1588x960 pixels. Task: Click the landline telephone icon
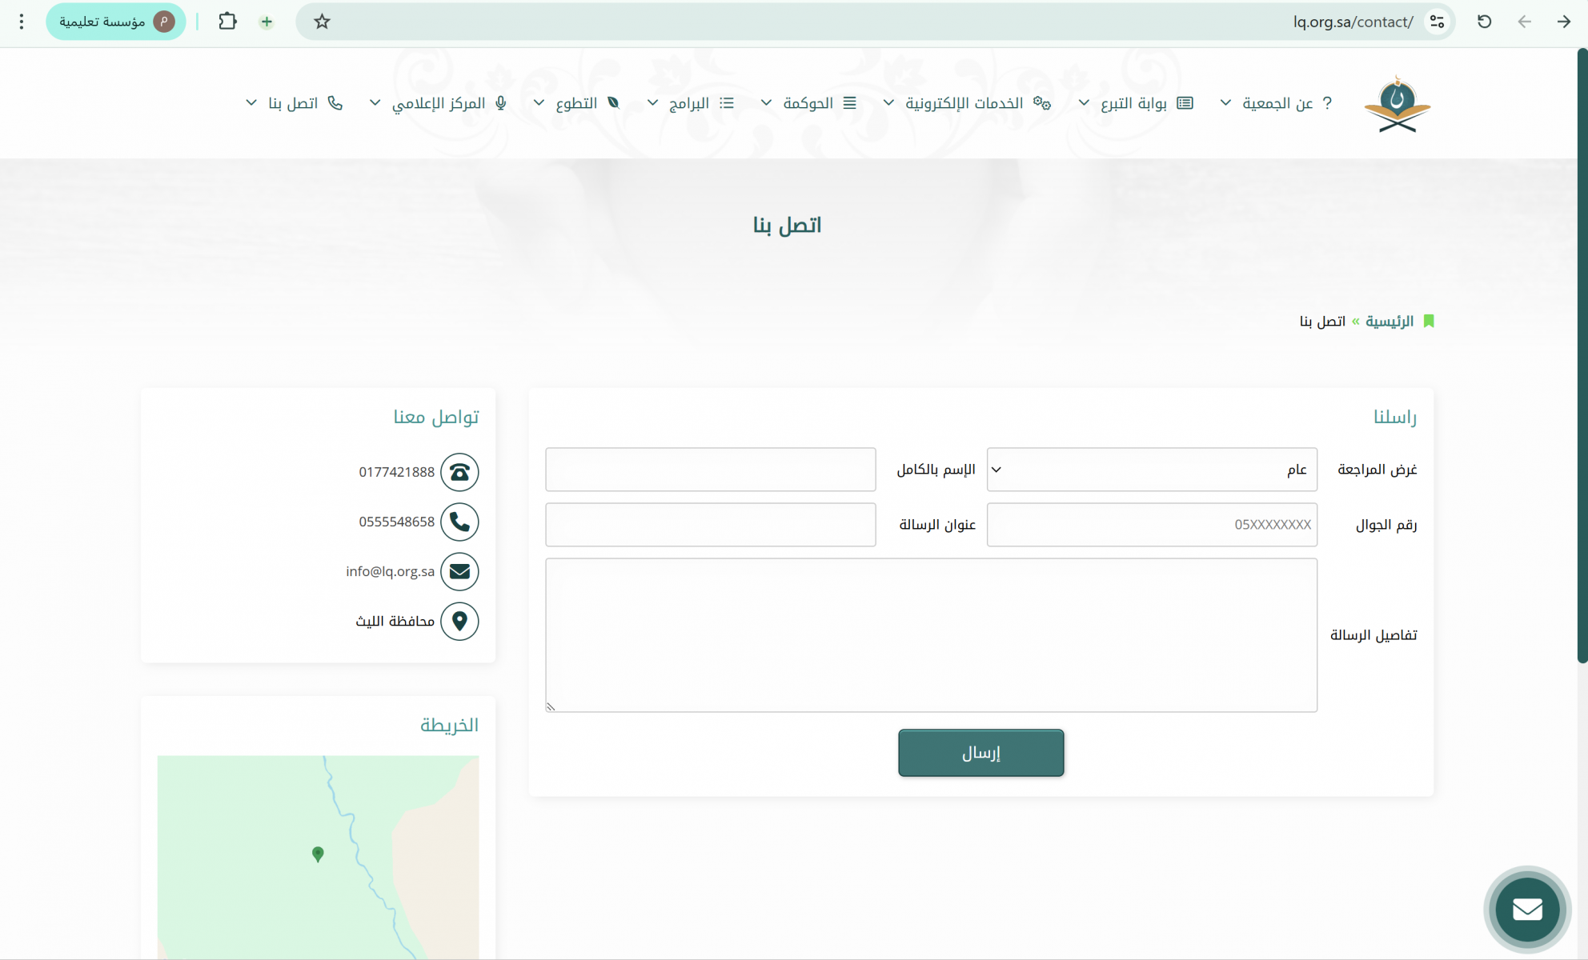coord(459,472)
